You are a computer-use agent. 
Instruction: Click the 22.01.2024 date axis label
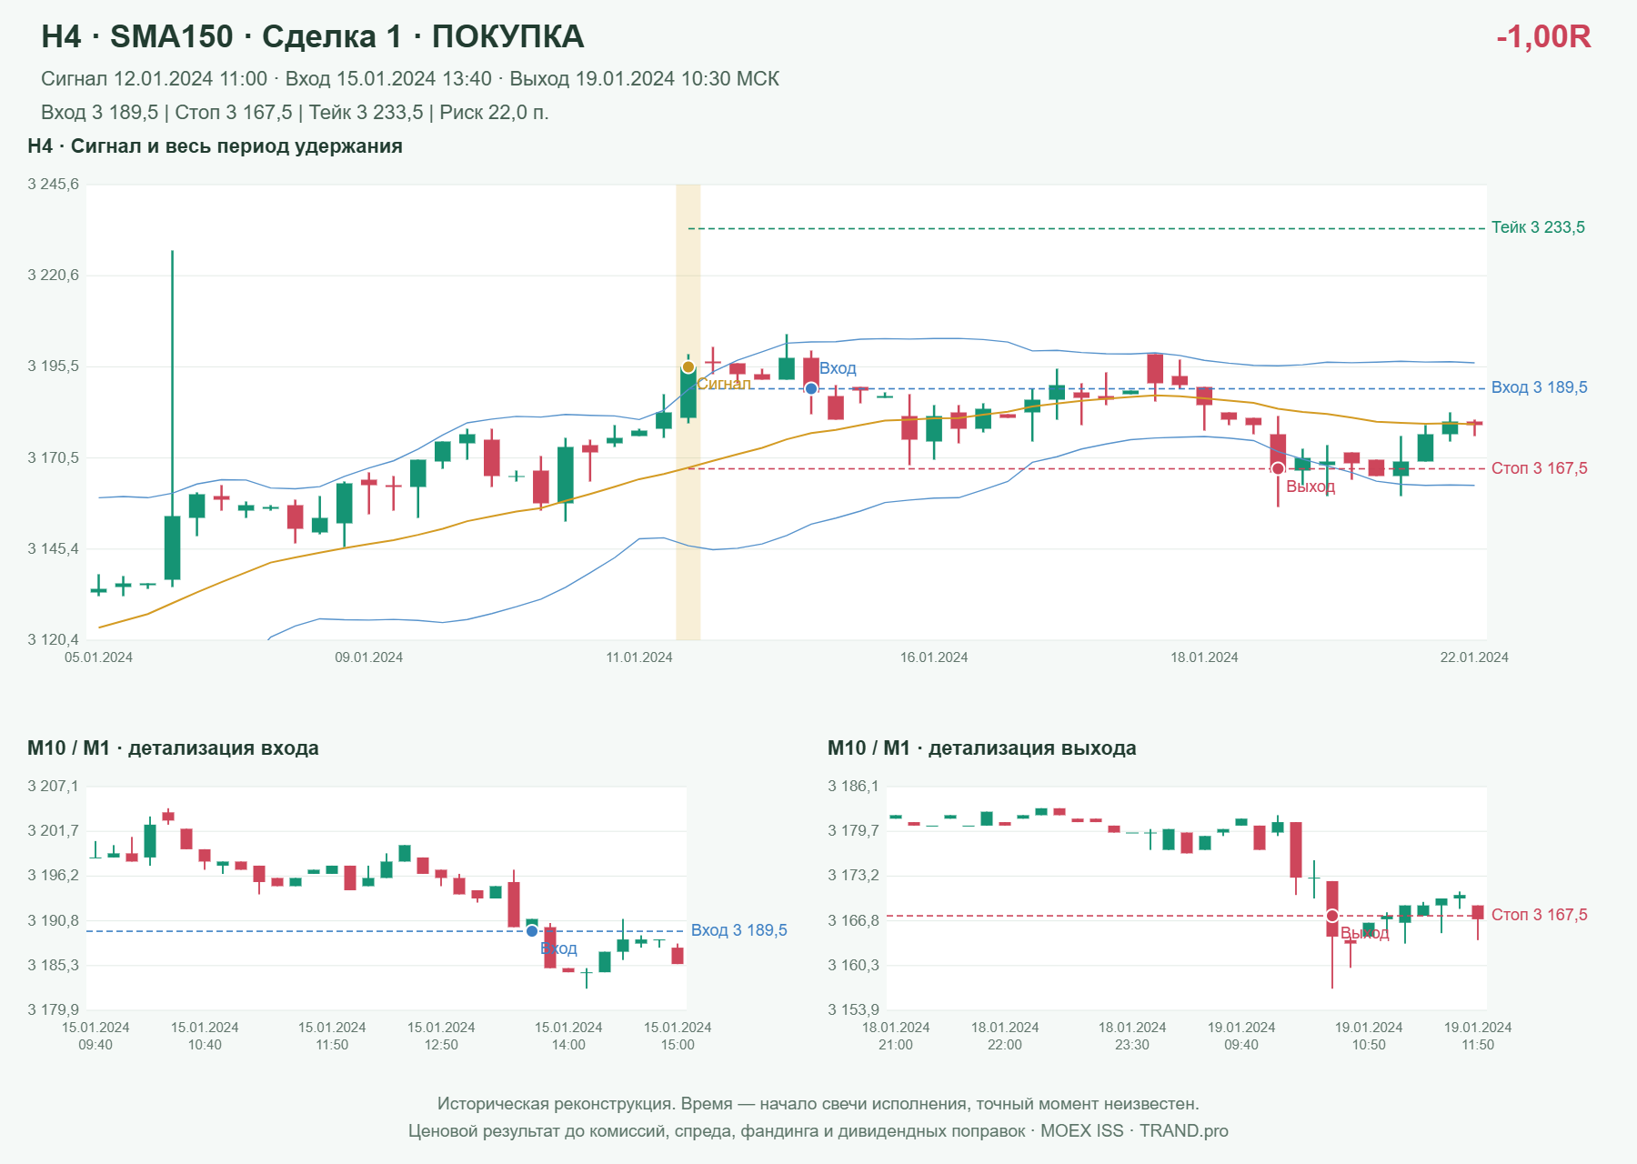1474,657
